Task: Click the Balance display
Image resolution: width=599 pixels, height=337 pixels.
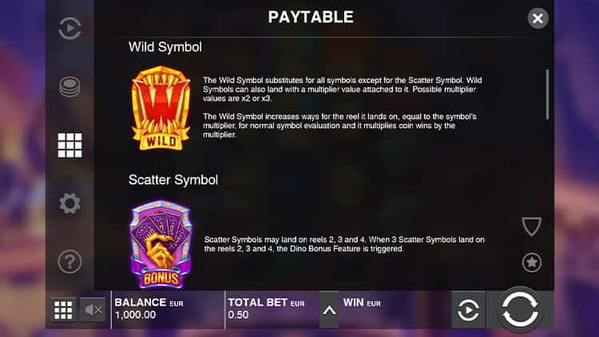Action: tap(168, 309)
